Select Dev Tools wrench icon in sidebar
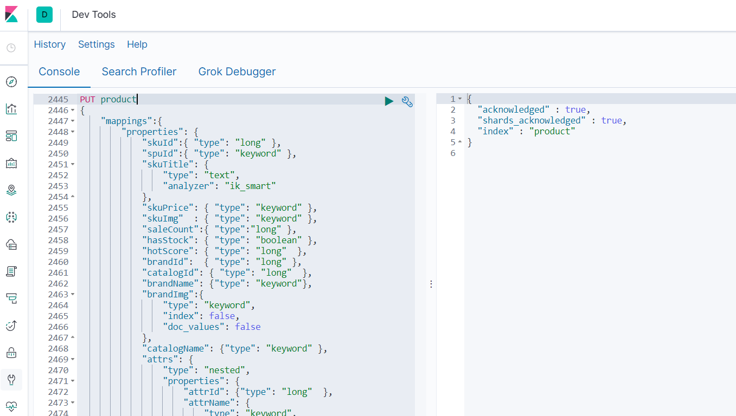This screenshot has width=736, height=416. coord(11,380)
